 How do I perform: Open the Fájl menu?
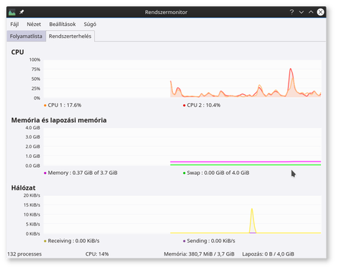coord(14,24)
